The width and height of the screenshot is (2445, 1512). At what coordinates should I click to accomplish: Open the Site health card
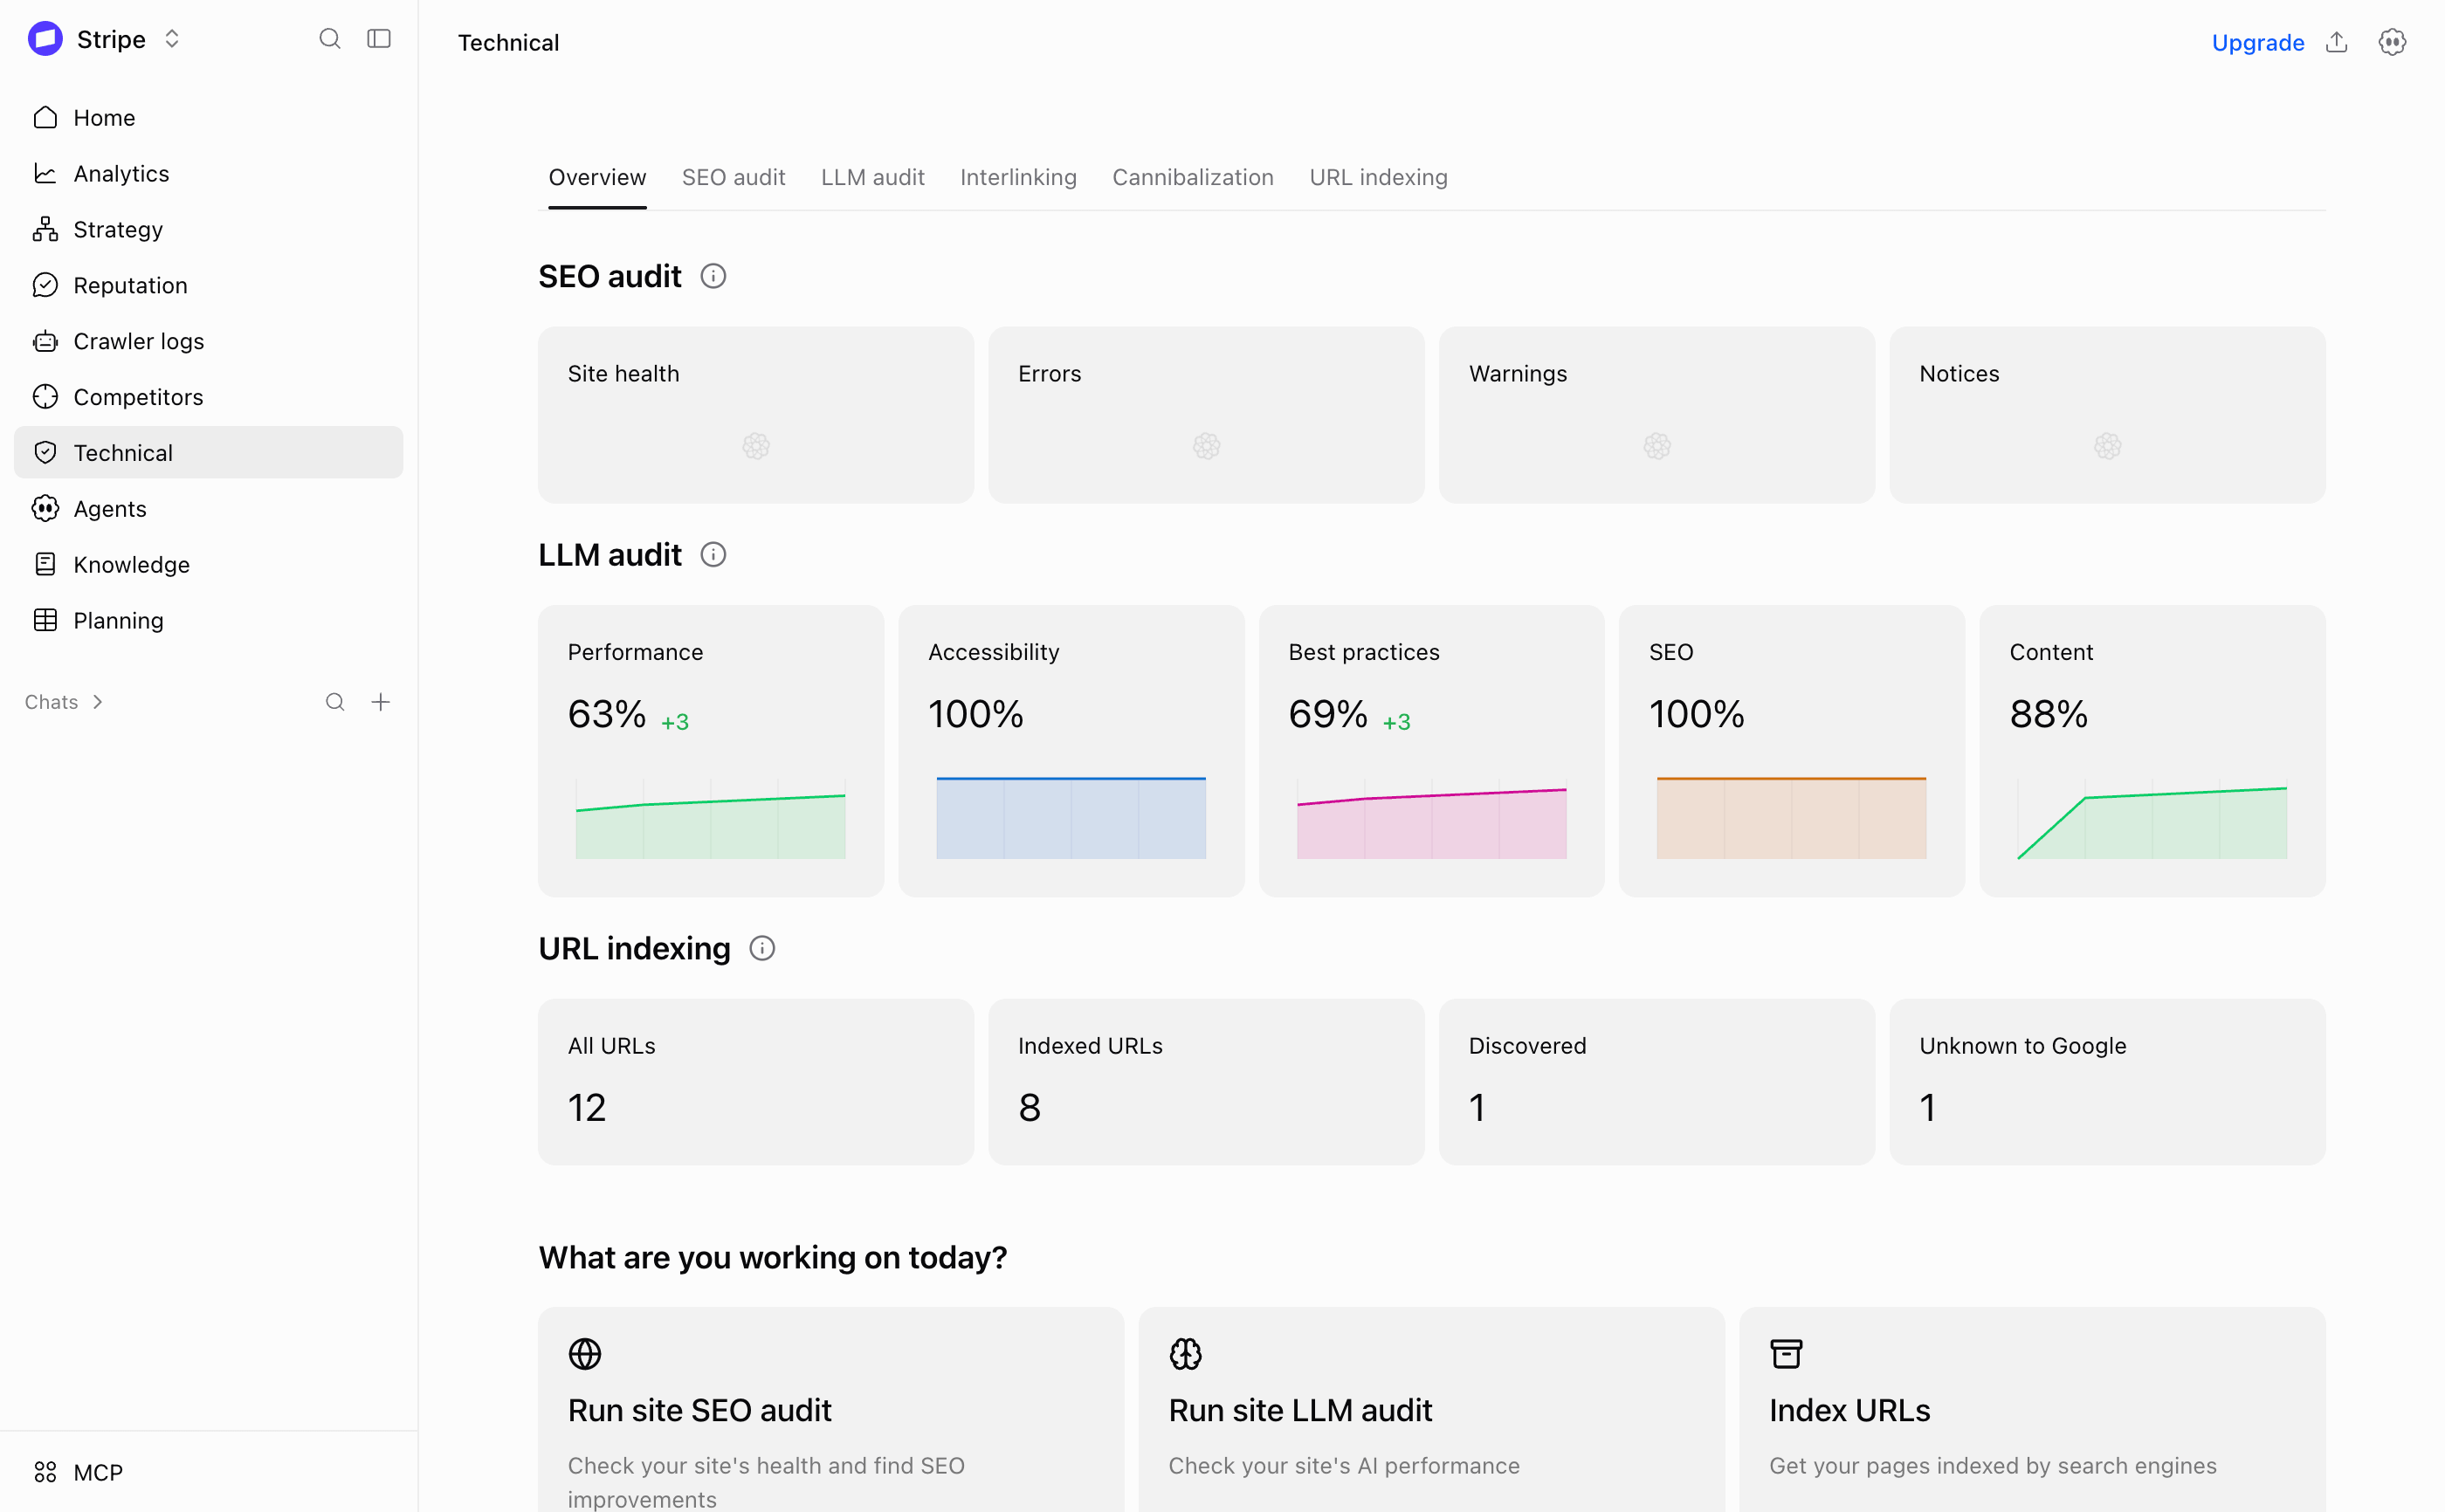point(755,414)
